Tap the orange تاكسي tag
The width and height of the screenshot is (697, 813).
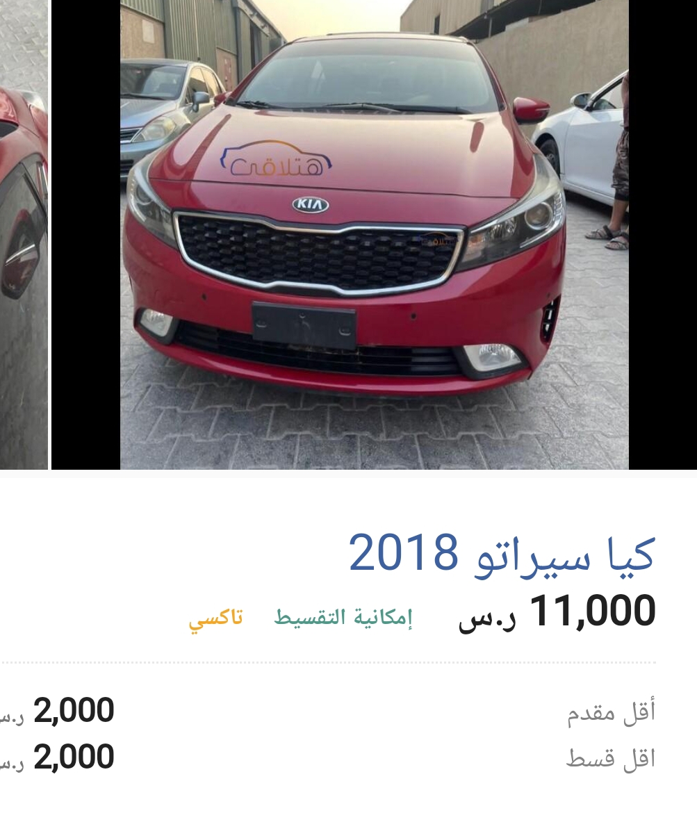[x=215, y=618]
